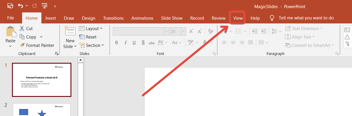Screen dimensions: 352x116
Task: Switch to the Insert tab
Action: tap(51, 18)
